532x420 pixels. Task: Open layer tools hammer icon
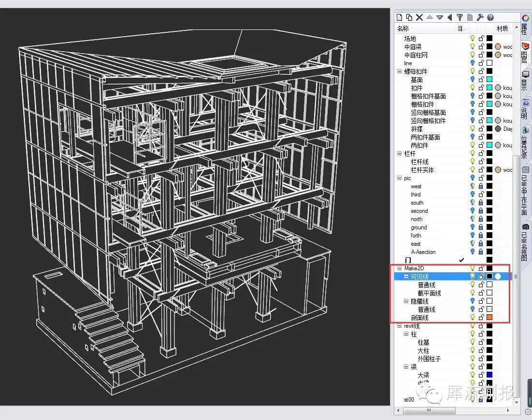[480, 17]
